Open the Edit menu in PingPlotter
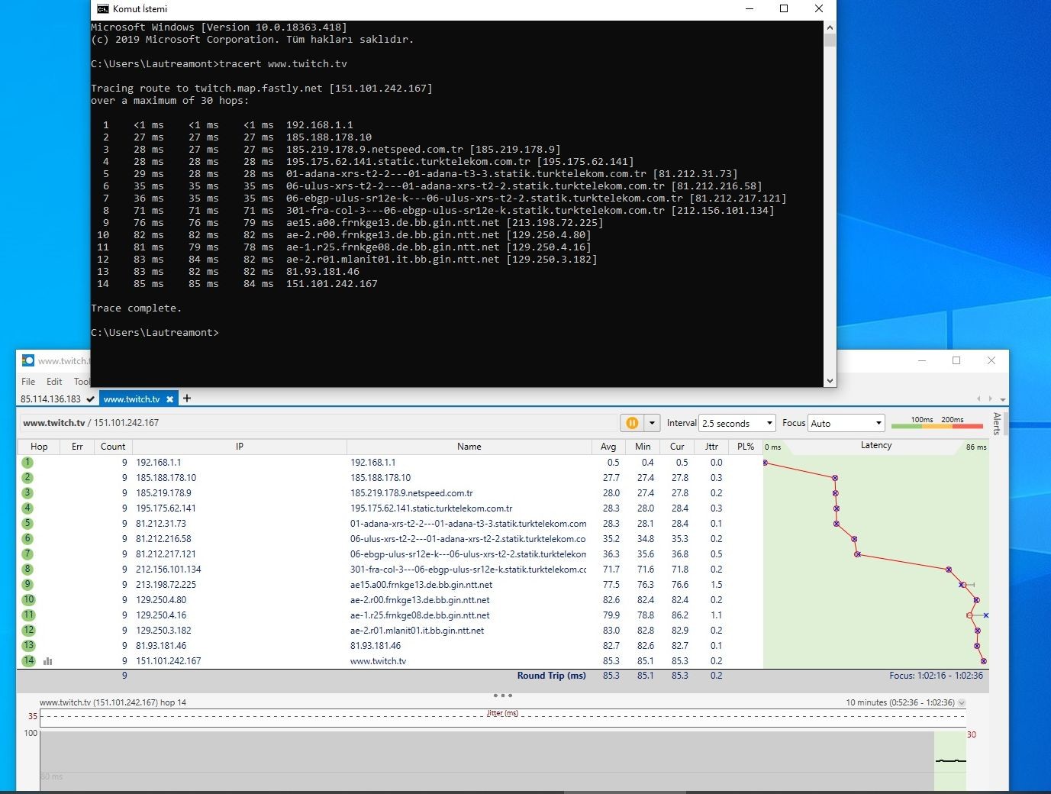This screenshot has height=794, width=1051. 54,382
